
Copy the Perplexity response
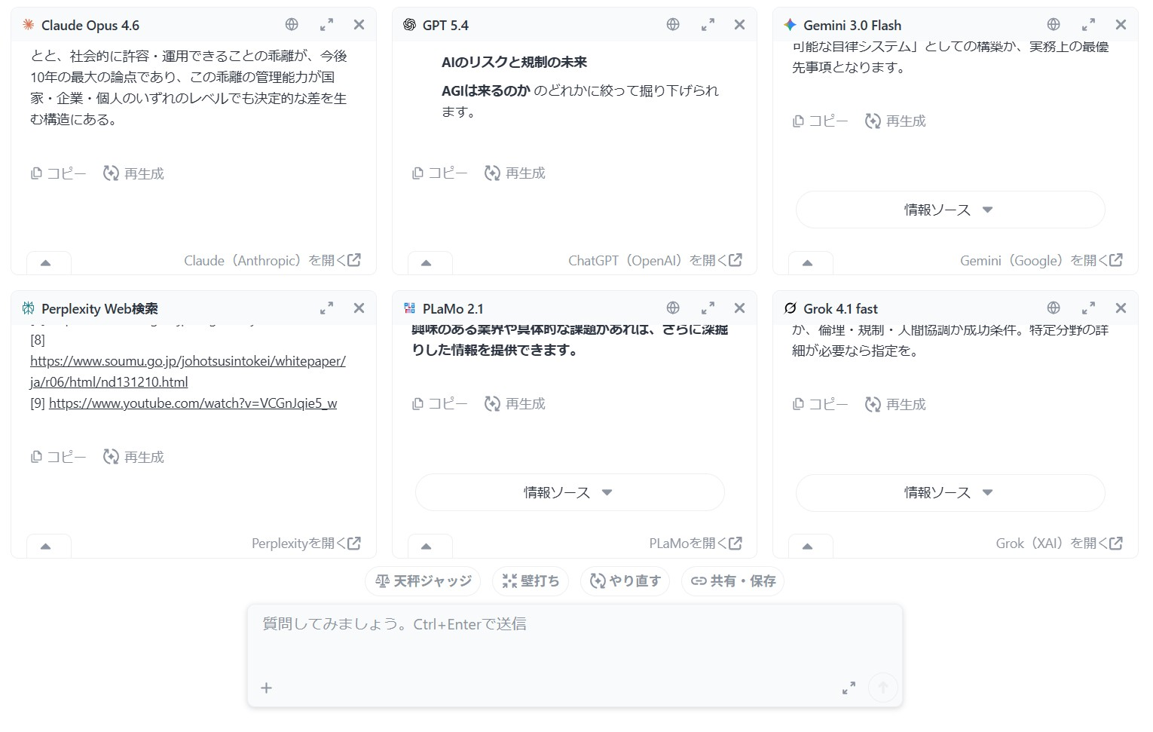(x=59, y=457)
